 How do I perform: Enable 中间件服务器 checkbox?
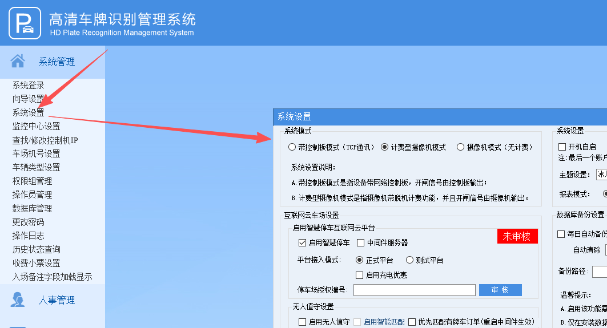point(360,242)
